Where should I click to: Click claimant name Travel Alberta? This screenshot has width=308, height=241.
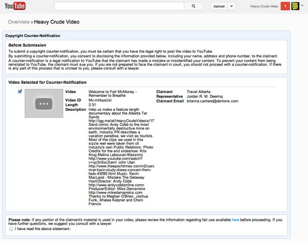click(199, 92)
